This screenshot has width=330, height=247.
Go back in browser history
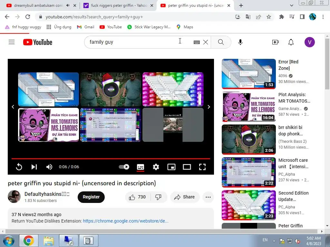(7, 17)
